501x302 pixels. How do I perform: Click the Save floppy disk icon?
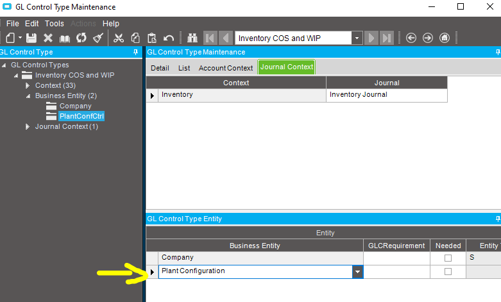click(31, 38)
